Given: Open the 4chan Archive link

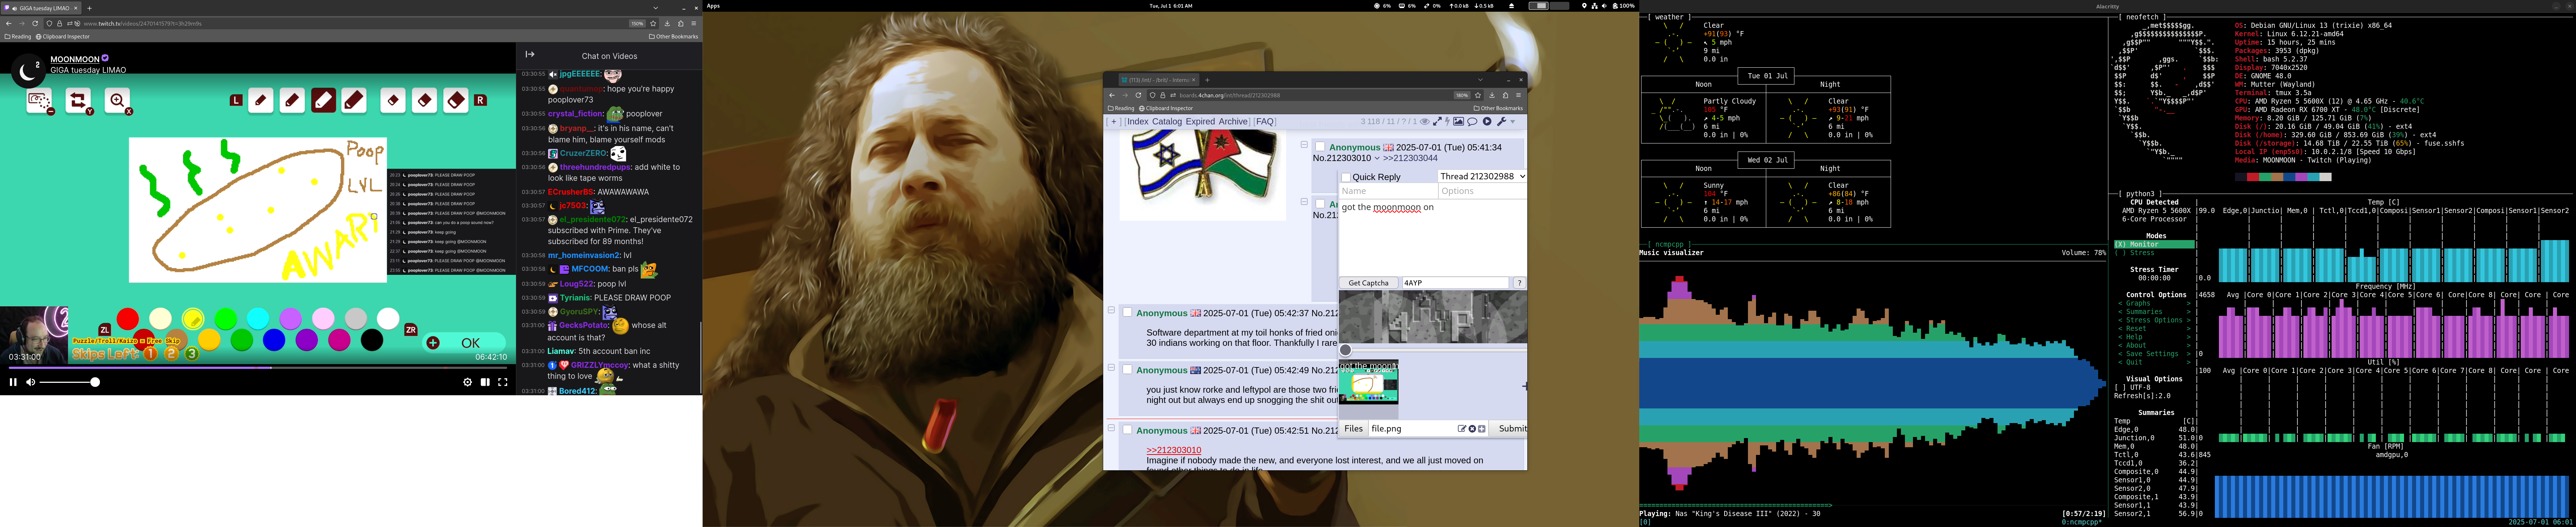Looking at the screenshot, I should pyautogui.click(x=1233, y=122).
